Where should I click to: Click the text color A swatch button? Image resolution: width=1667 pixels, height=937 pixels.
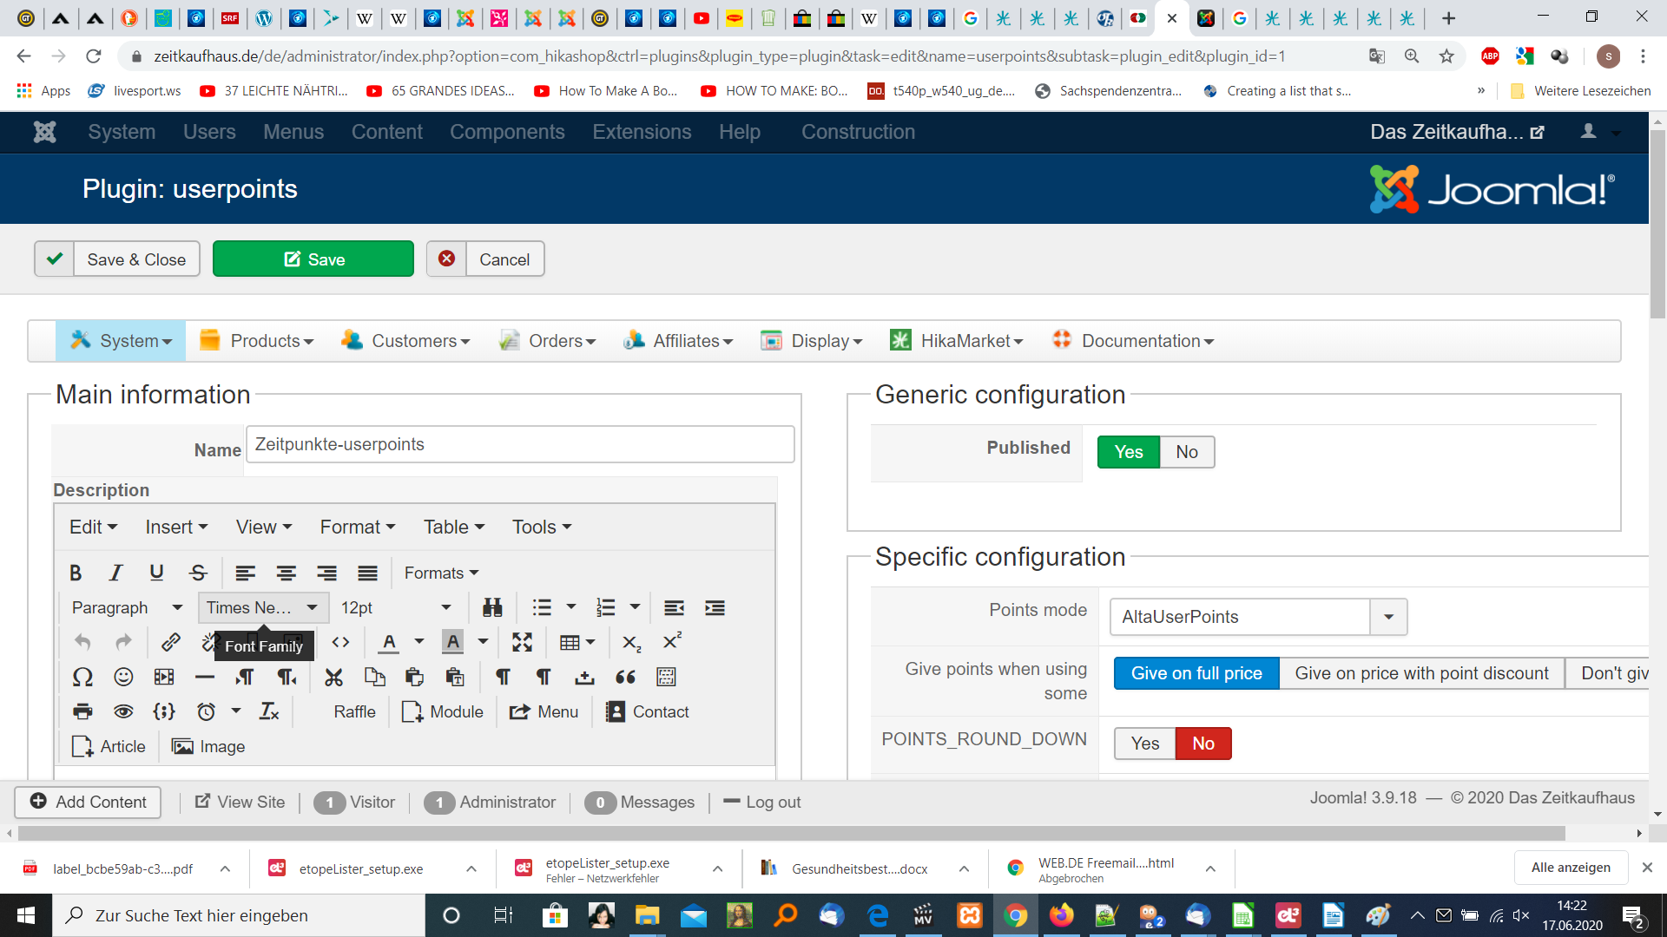click(x=388, y=642)
